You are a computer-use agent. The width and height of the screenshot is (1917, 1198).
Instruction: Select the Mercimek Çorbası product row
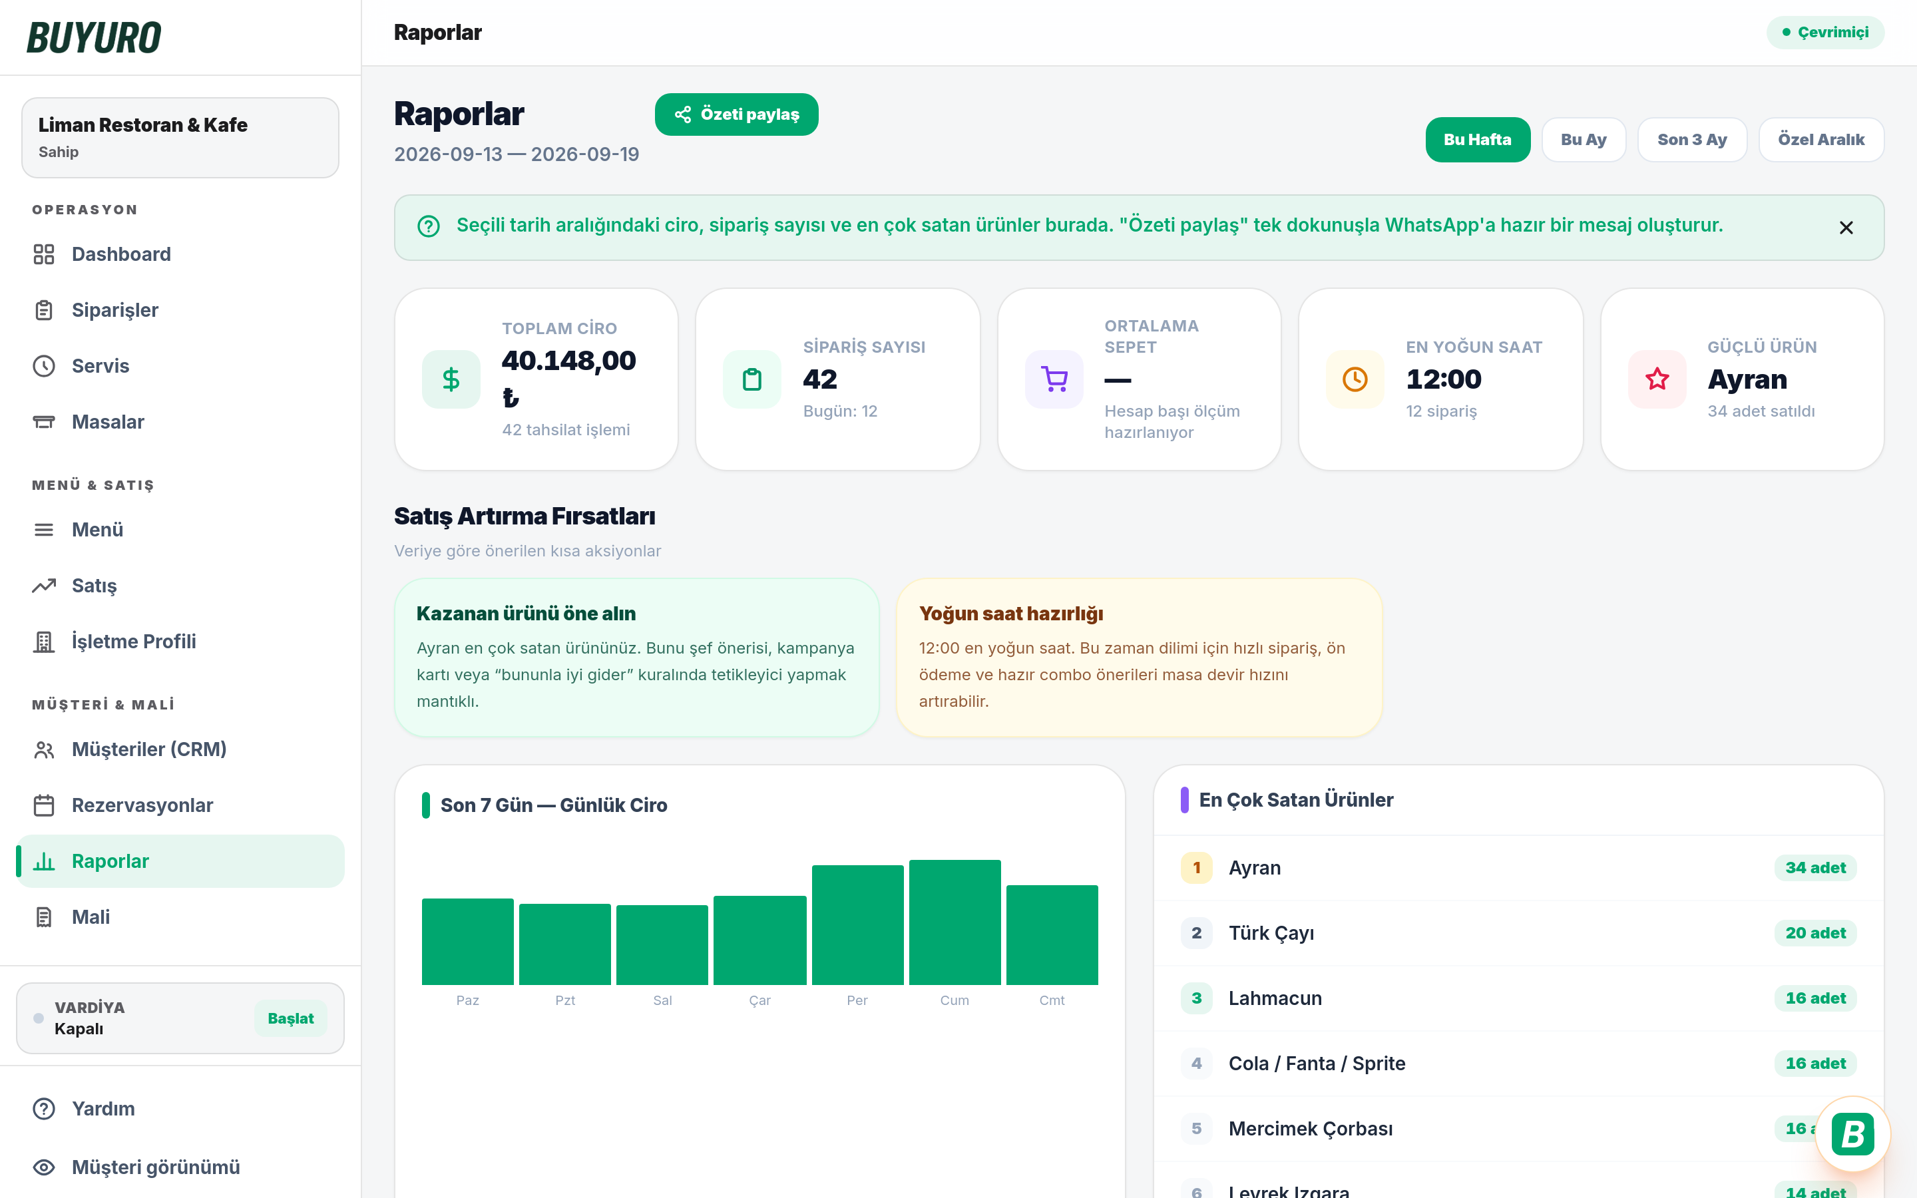(x=1518, y=1129)
